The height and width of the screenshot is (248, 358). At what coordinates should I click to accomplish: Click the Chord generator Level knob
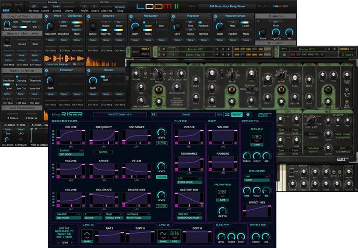tap(162, 195)
